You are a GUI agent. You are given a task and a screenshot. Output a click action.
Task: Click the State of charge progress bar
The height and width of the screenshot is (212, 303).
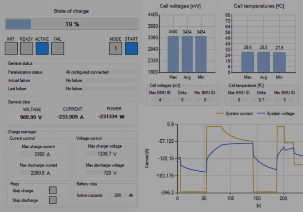[71, 24]
